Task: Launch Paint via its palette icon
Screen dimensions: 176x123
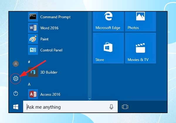Action: coord(33,39)
